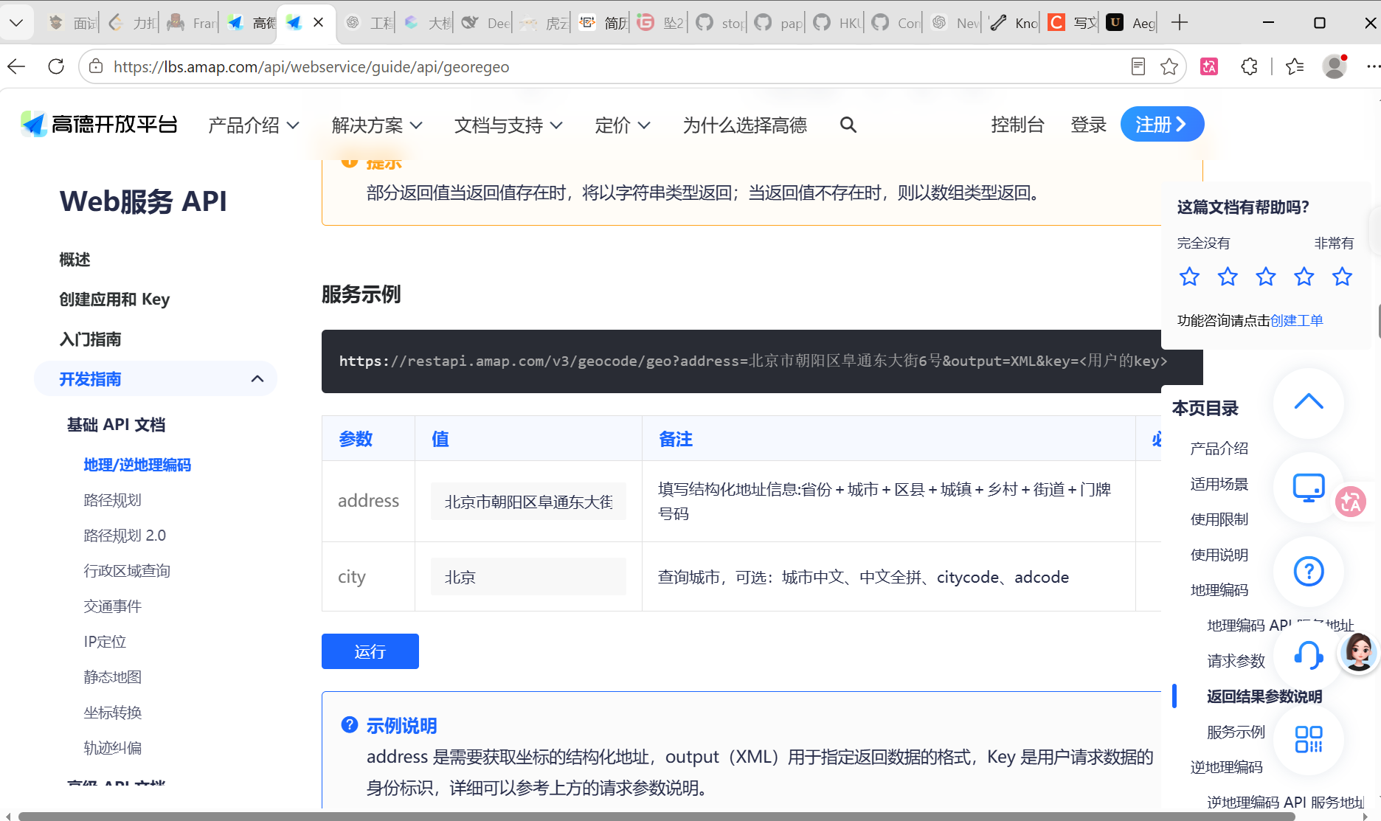The width and height of the screenshot is (1381, 821).
Task: Jump to 使用说明 in page contents
Action: point(1219,555)
